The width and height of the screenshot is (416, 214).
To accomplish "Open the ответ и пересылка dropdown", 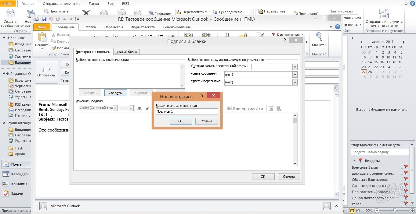I will click(x=295, y=82).
